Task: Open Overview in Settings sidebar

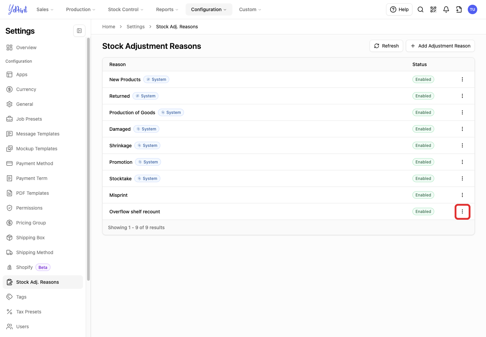Action: (43, 48)
